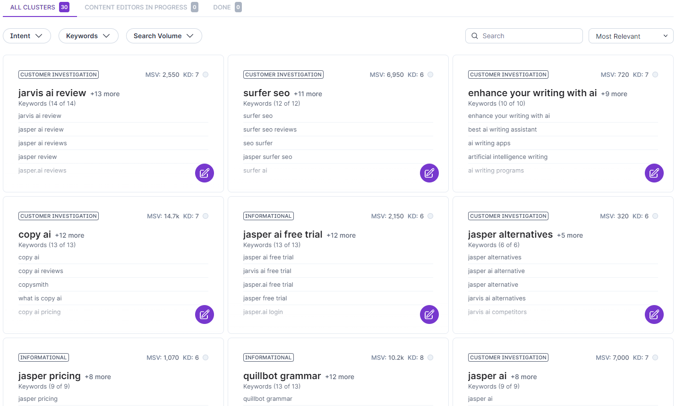
Task: Select keyword 'ai writing apps'
Action: 489,143
